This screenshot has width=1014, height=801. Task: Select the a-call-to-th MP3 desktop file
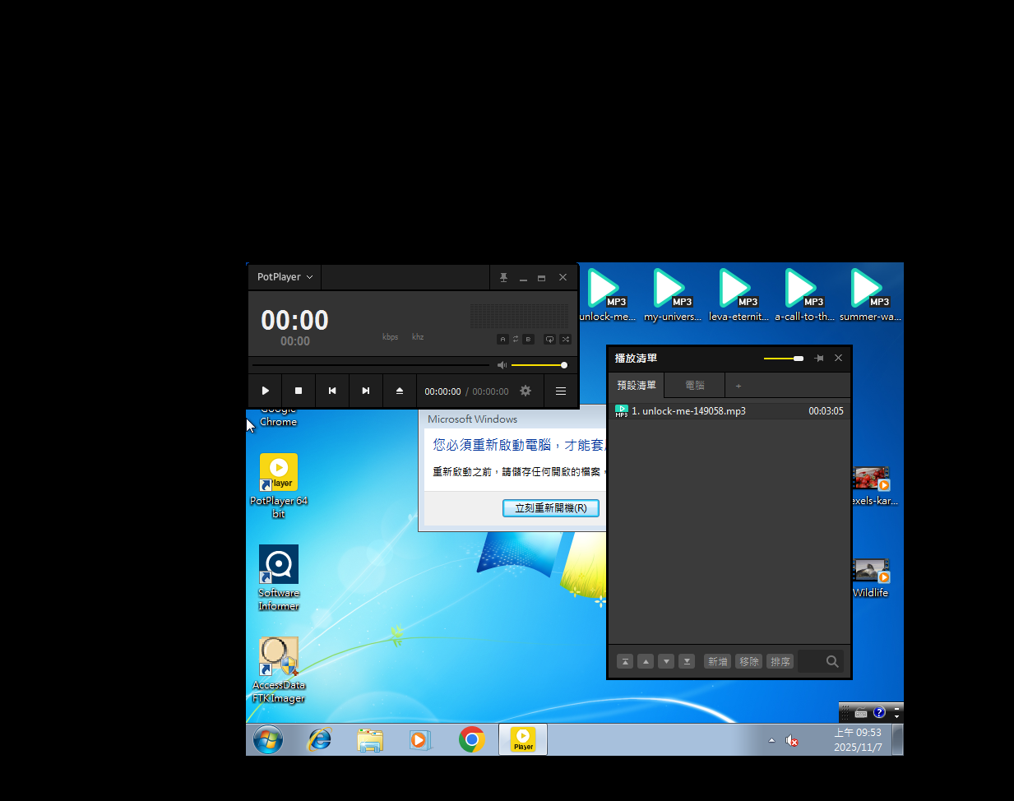pyautogui.click(x=804, y=294)
